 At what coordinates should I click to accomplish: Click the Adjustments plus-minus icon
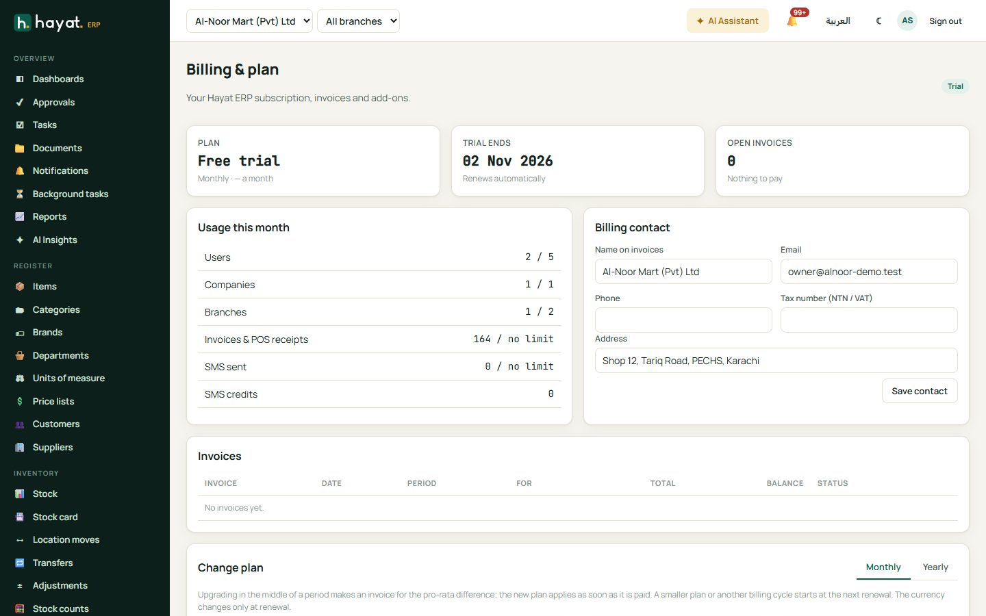coord(20,586)
